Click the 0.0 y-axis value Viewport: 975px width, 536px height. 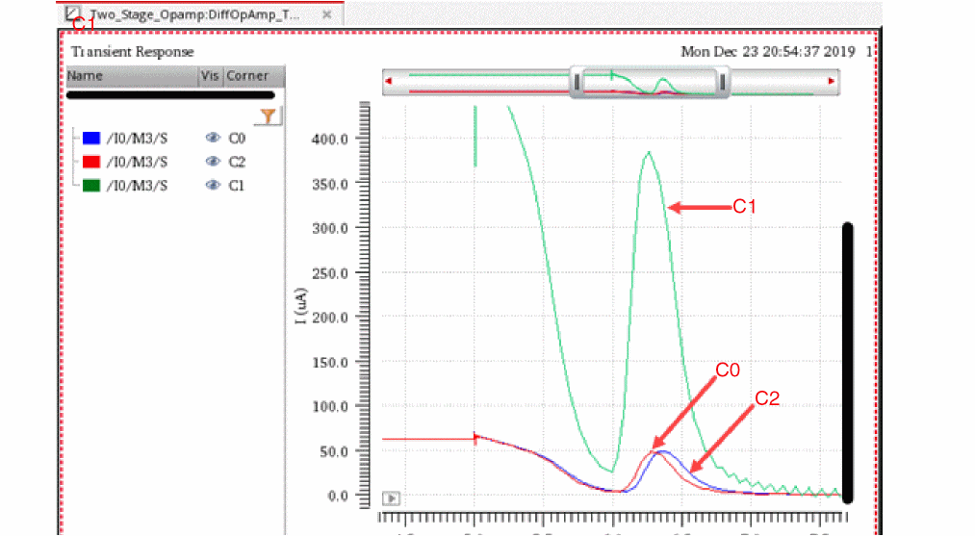tap(337, 497)
